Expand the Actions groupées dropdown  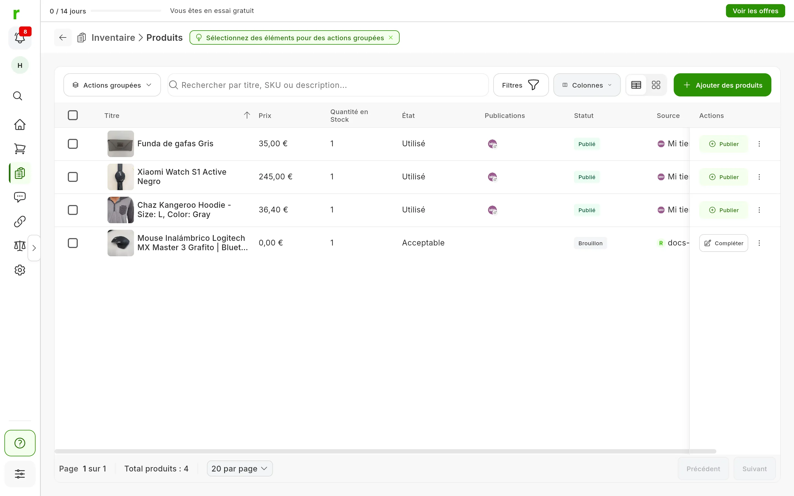tap(112, 85)
